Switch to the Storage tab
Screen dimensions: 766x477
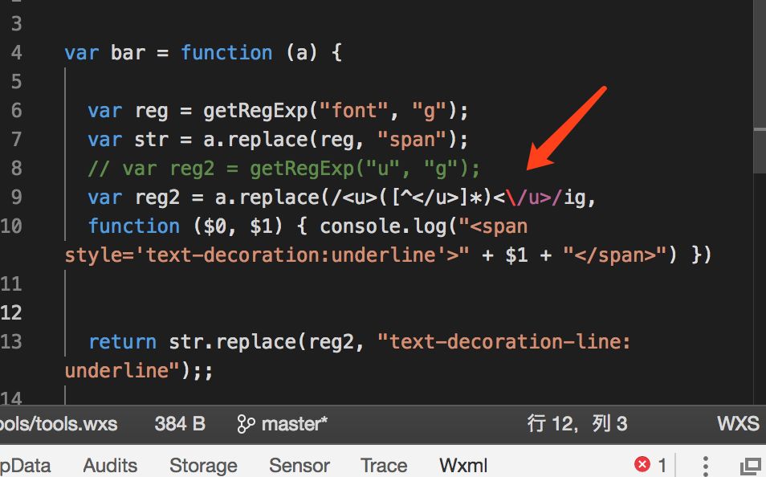(x=203, y=465)
